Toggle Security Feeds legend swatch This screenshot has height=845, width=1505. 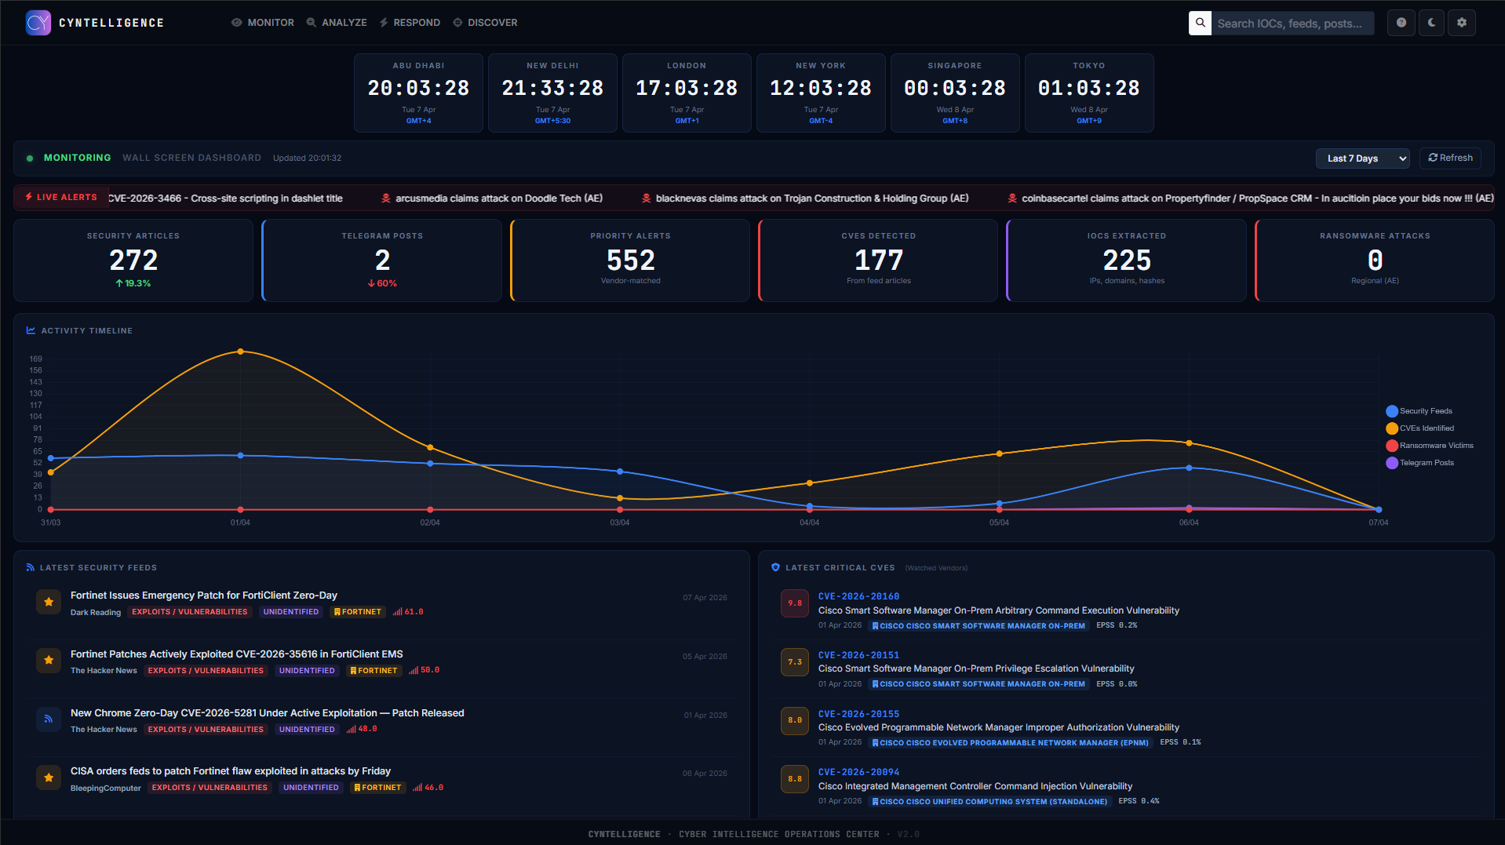point(1392,411)
